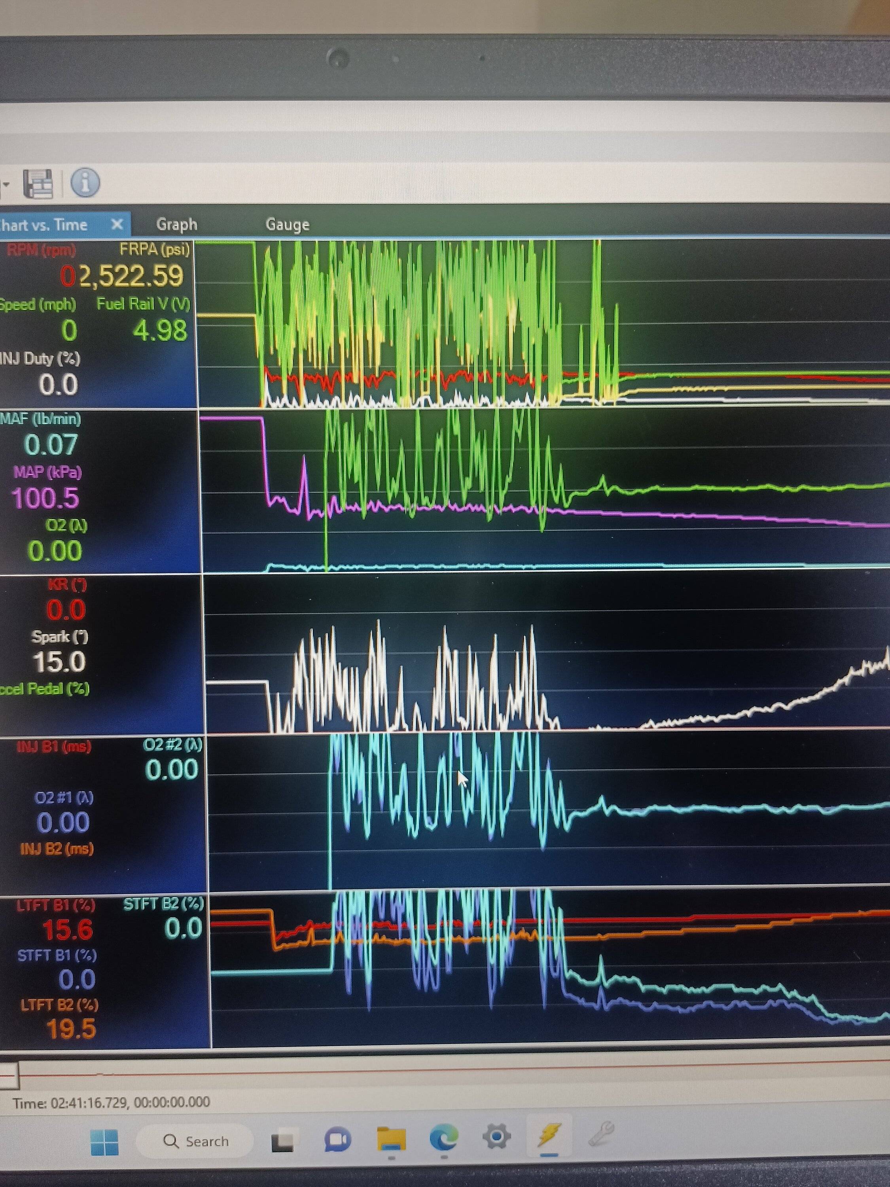
Task: Select the Fuel Rail V (V) label
Action: pos(143,304)
